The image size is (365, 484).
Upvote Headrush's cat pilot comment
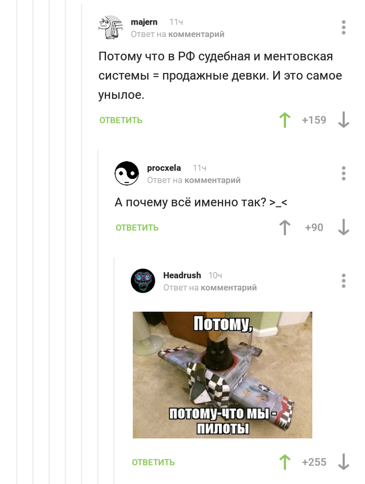point(285,462)
